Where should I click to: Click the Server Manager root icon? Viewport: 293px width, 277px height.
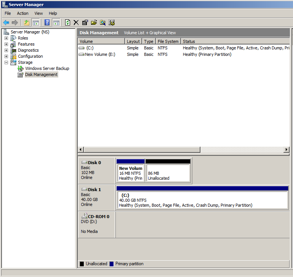(x=6, y=32)
